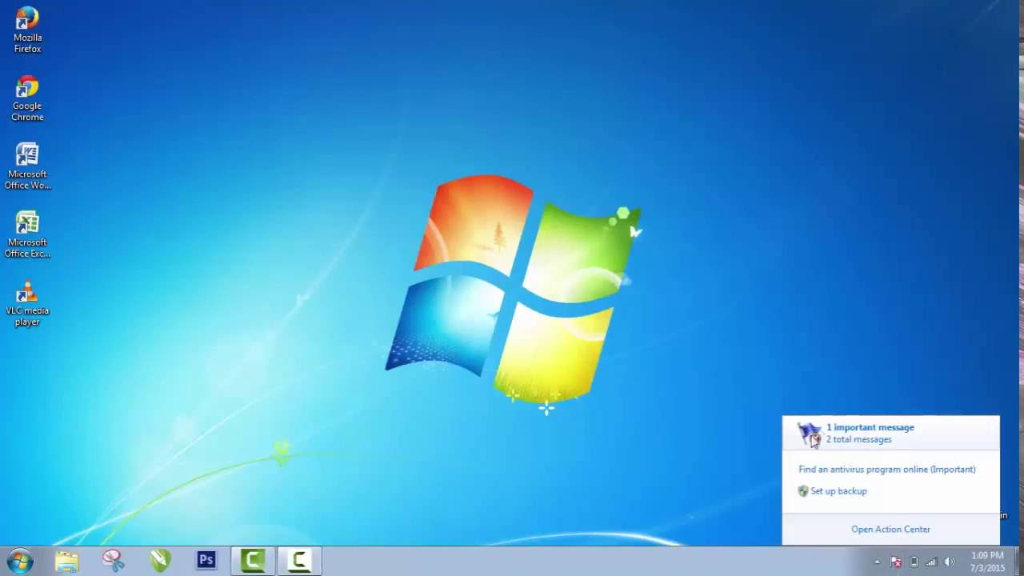Image resolution: width=1024 pixels, height=576 pixels.
Task: Select the Microsoft Office Word desktop shortcut
Action: click(x=27, y=166)
